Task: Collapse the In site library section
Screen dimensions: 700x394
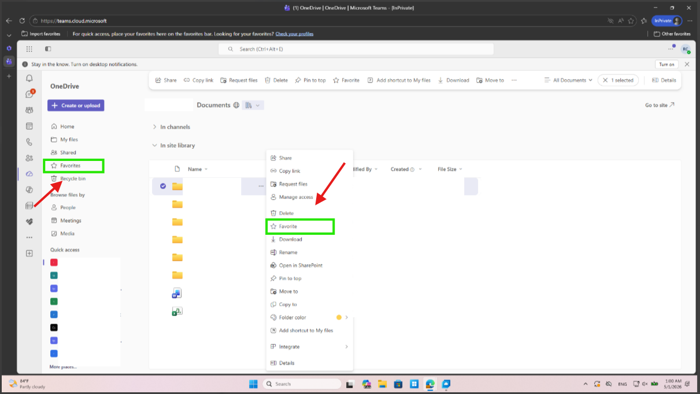Action: [x=154, y=145]
